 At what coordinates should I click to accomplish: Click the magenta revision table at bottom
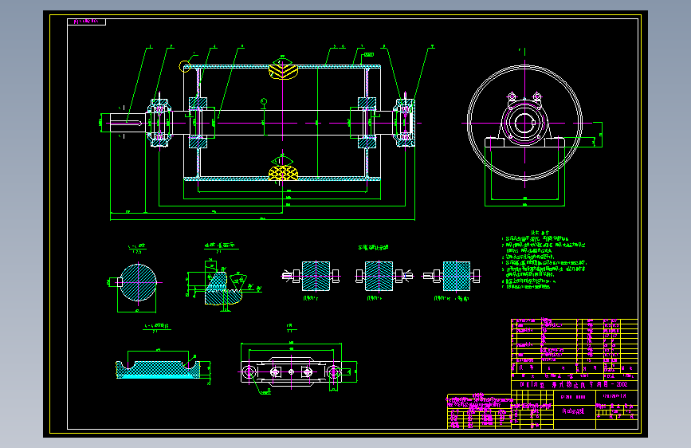[x=479, y=411]
